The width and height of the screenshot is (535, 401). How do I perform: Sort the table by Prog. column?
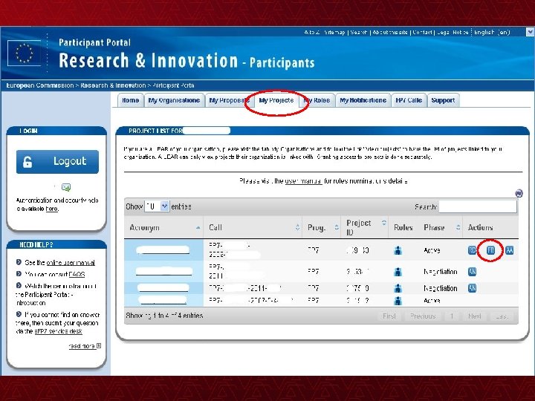(322, 227)
